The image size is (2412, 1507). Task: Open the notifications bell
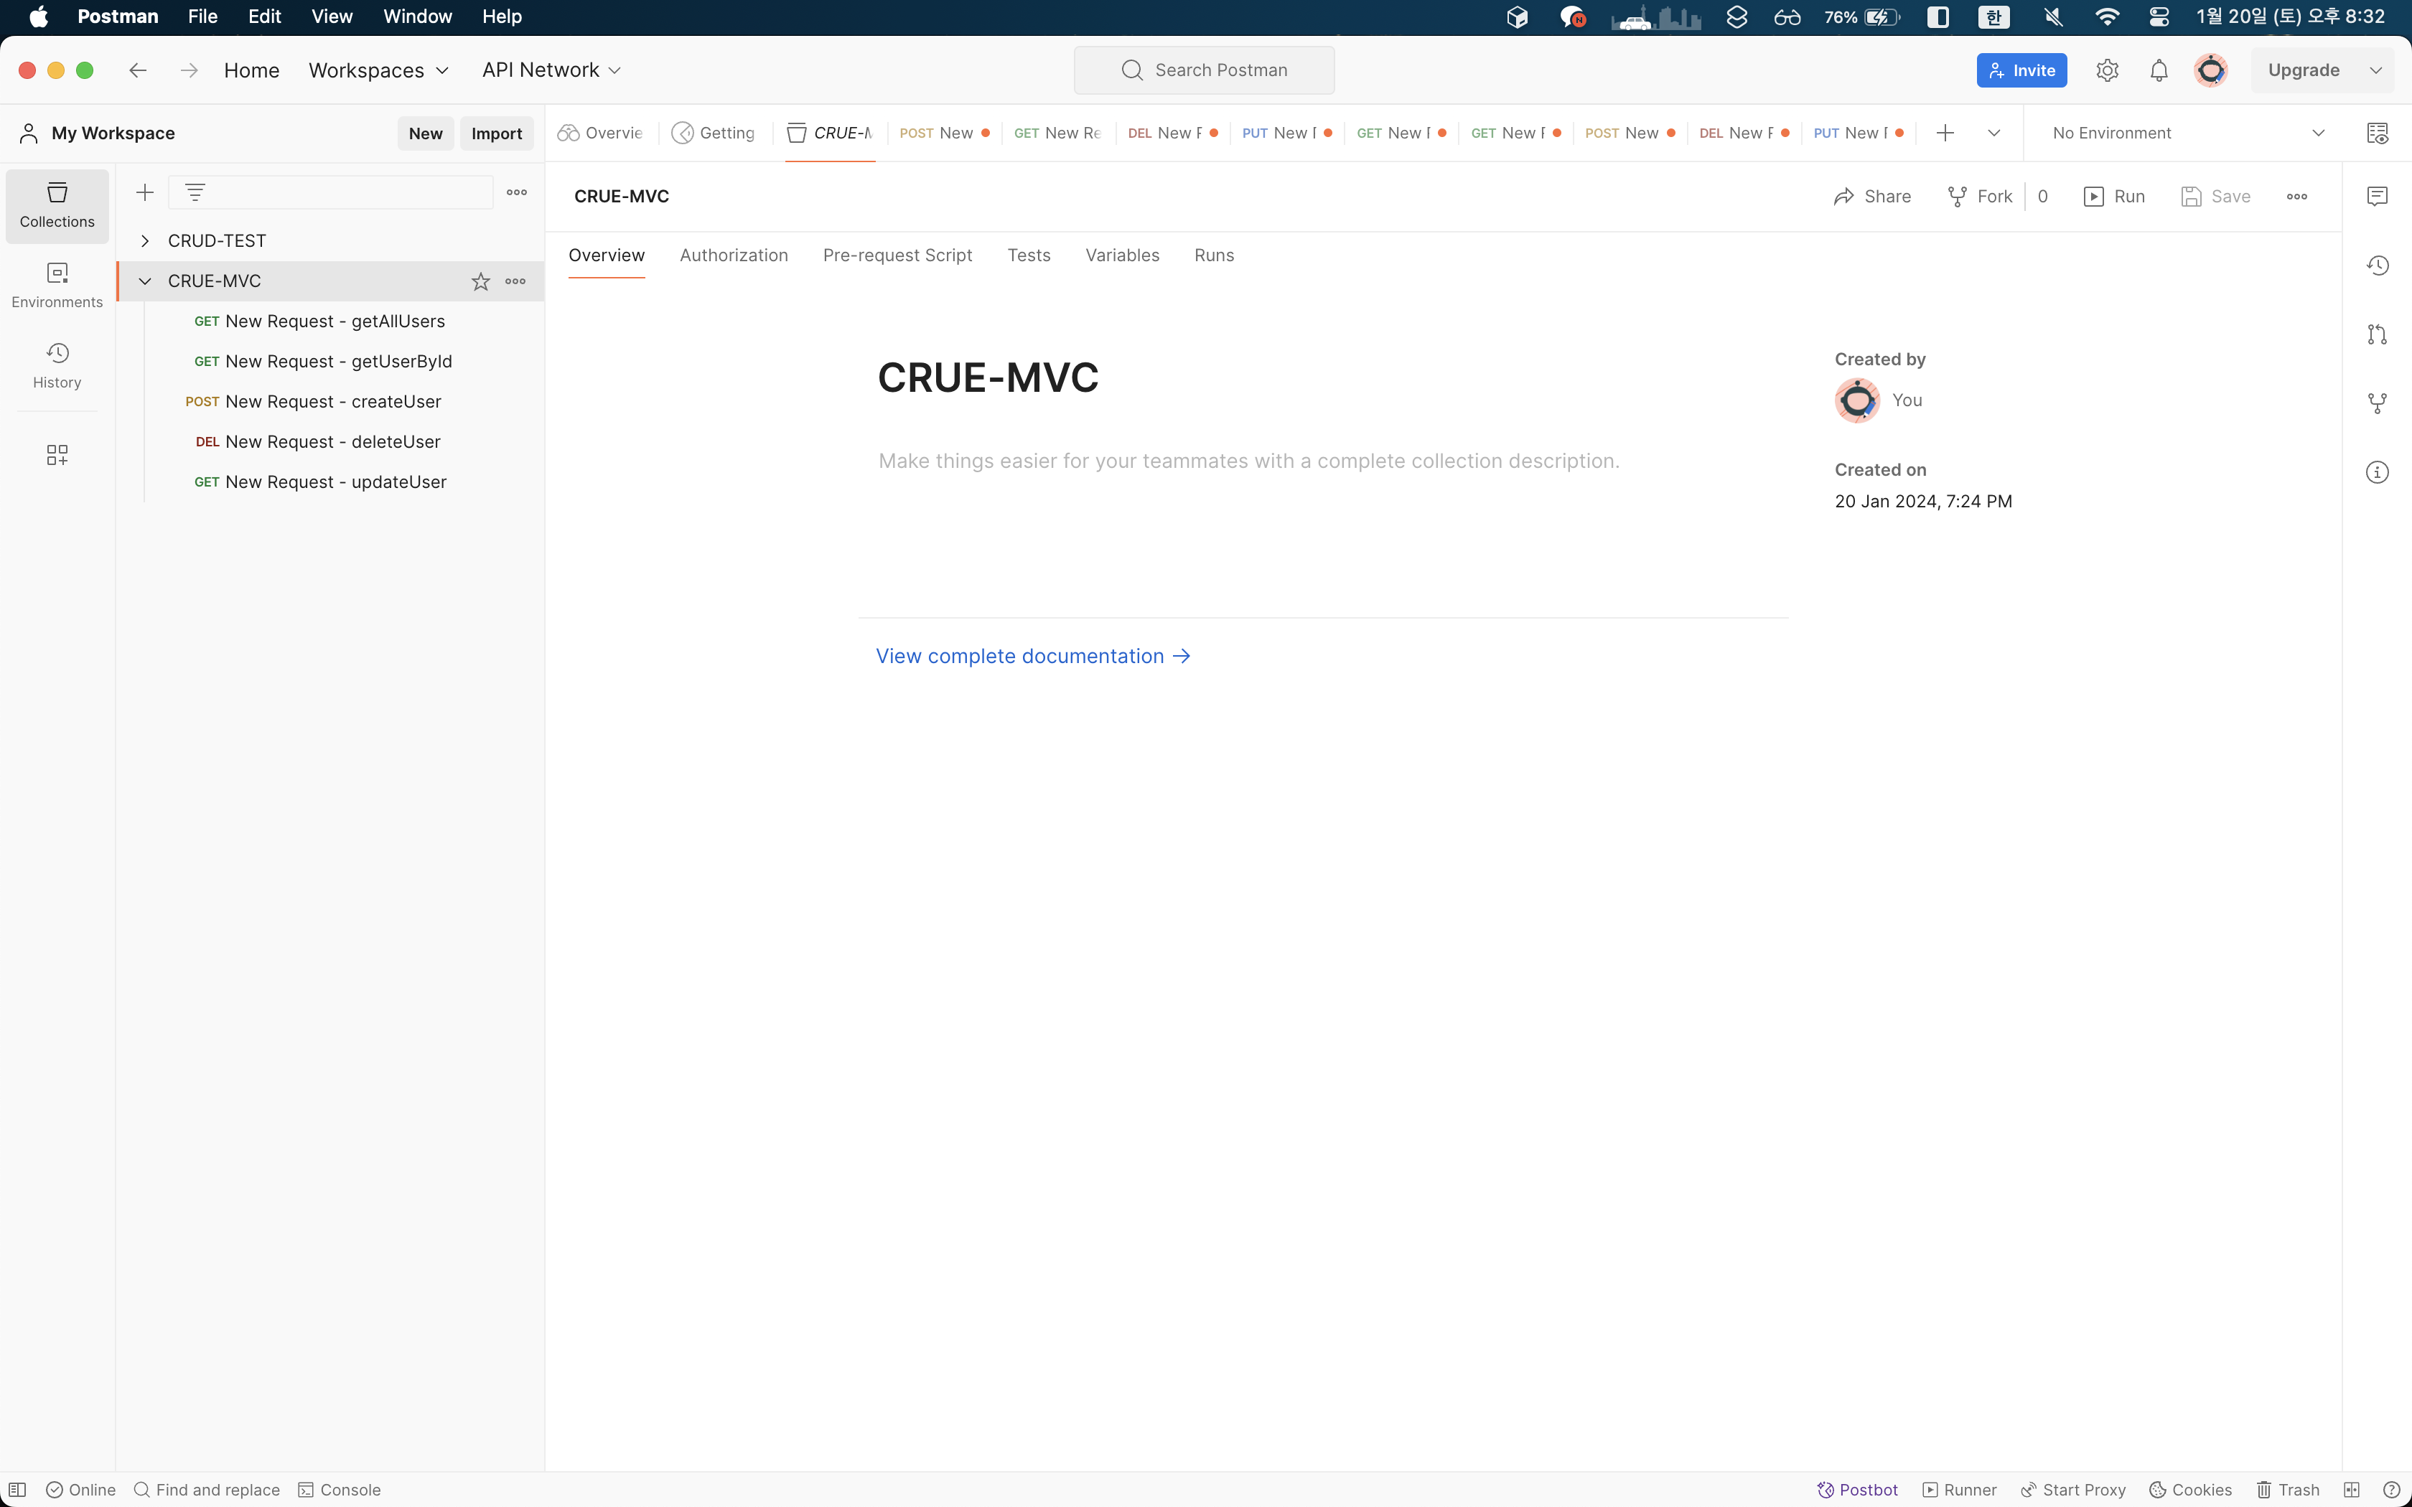2158,71
